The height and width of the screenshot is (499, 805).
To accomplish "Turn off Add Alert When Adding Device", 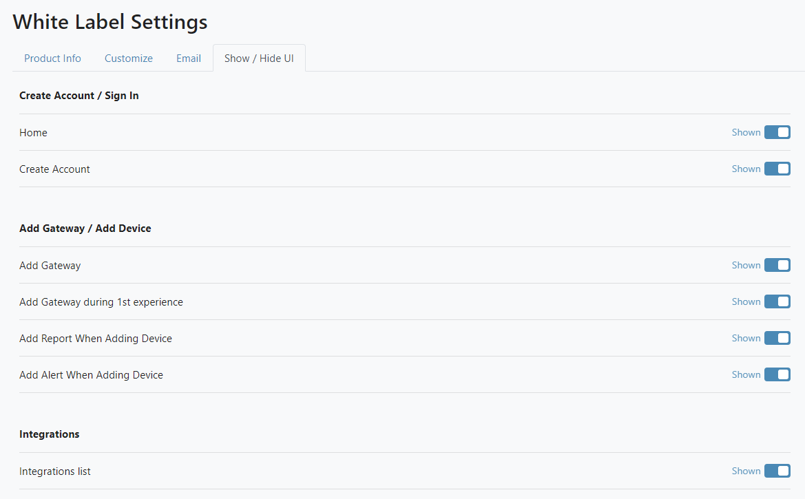I will point(777,374).
